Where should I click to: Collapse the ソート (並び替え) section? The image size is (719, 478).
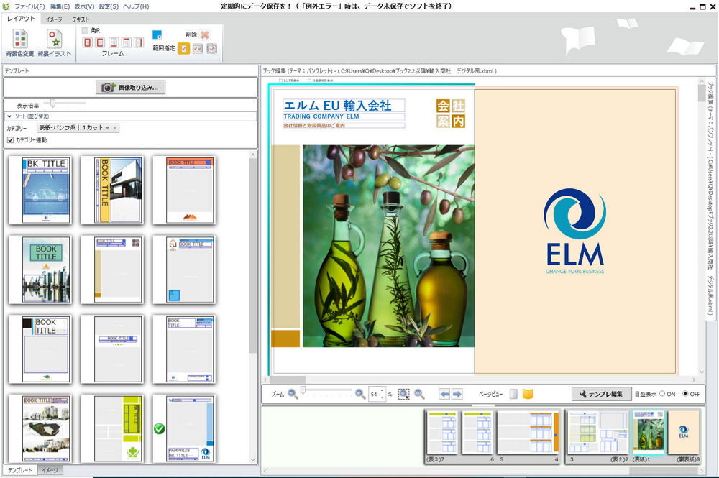coord(10,116)
